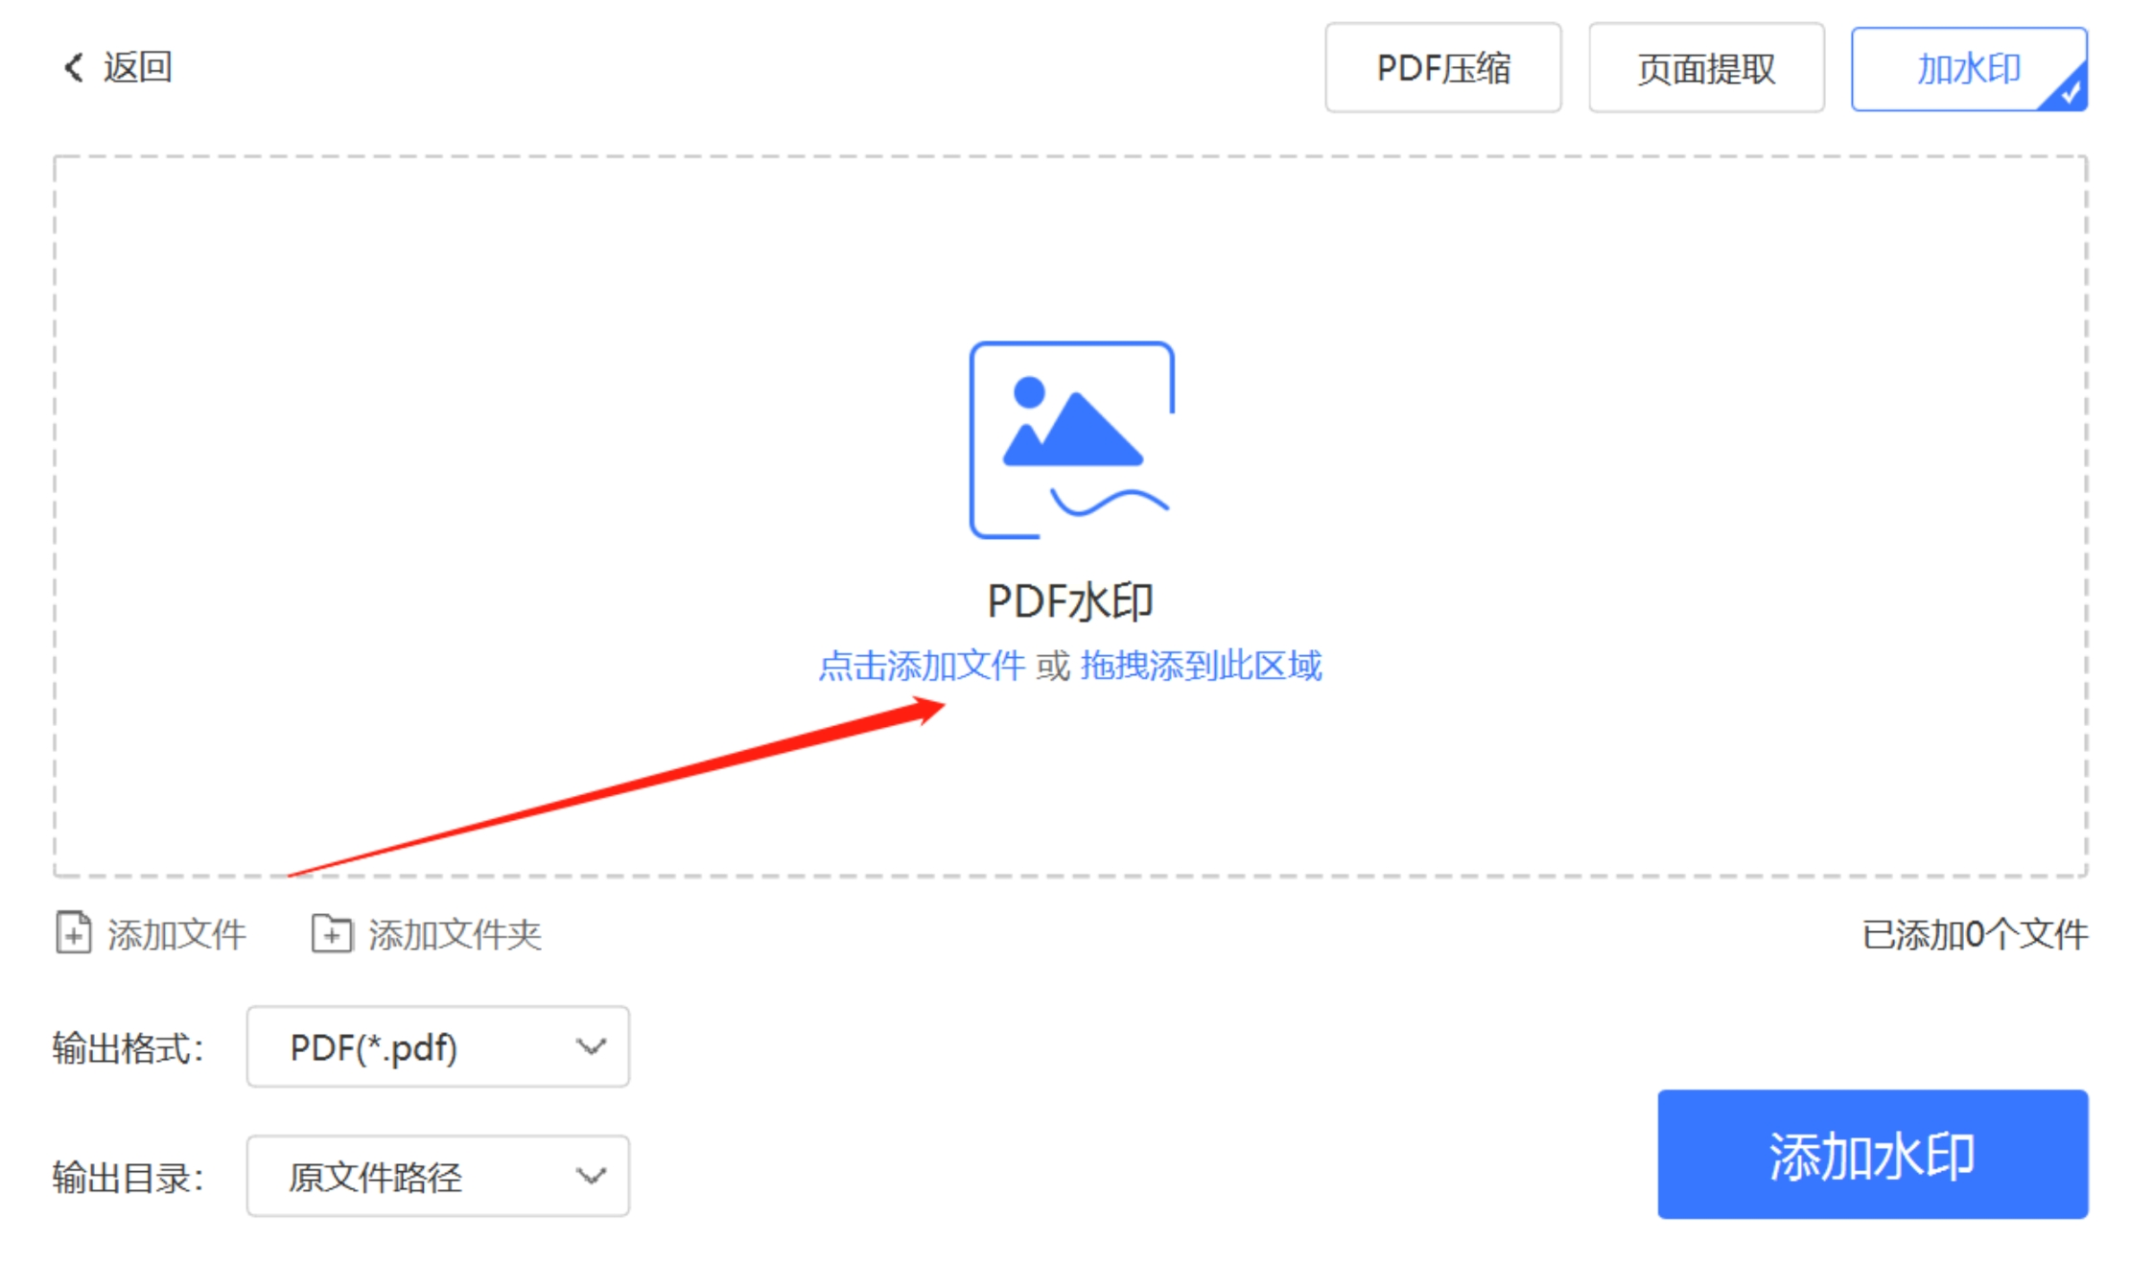Screen dimensions: 2153x1265
Task: Open the 输出格式 PDF(*.pdf) dropdown
Action: 436,1046
